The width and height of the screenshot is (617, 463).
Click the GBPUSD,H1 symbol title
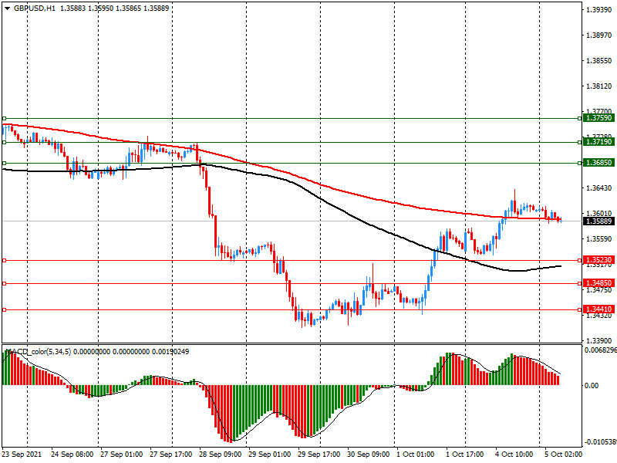[35, 8]
